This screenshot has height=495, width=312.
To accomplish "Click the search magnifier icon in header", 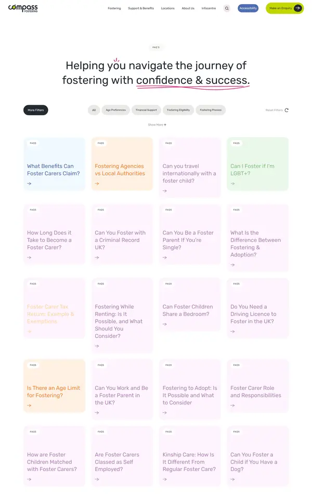I will pos(227,8).
